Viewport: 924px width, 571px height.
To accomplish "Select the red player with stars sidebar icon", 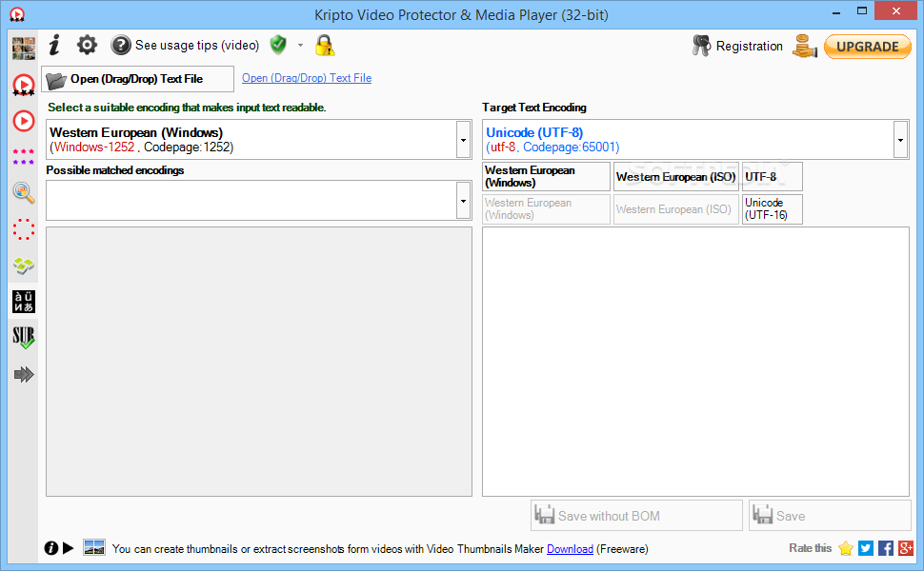I will (x=24, y=86).
